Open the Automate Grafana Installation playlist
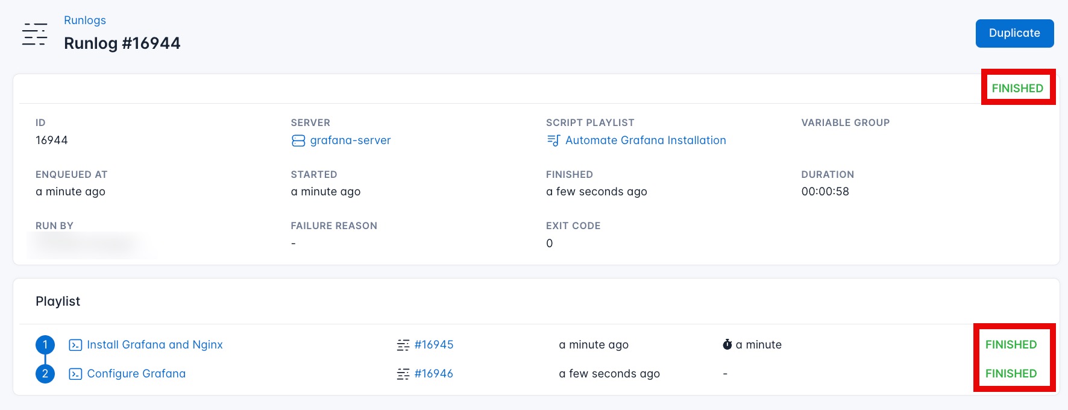The image size is (1068, 410). (x=646, y=140)
